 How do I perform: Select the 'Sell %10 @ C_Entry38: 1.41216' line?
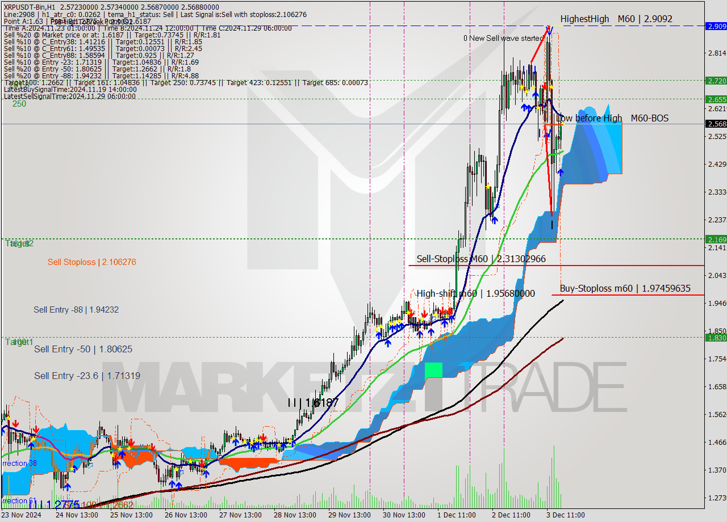pos(103,41)
